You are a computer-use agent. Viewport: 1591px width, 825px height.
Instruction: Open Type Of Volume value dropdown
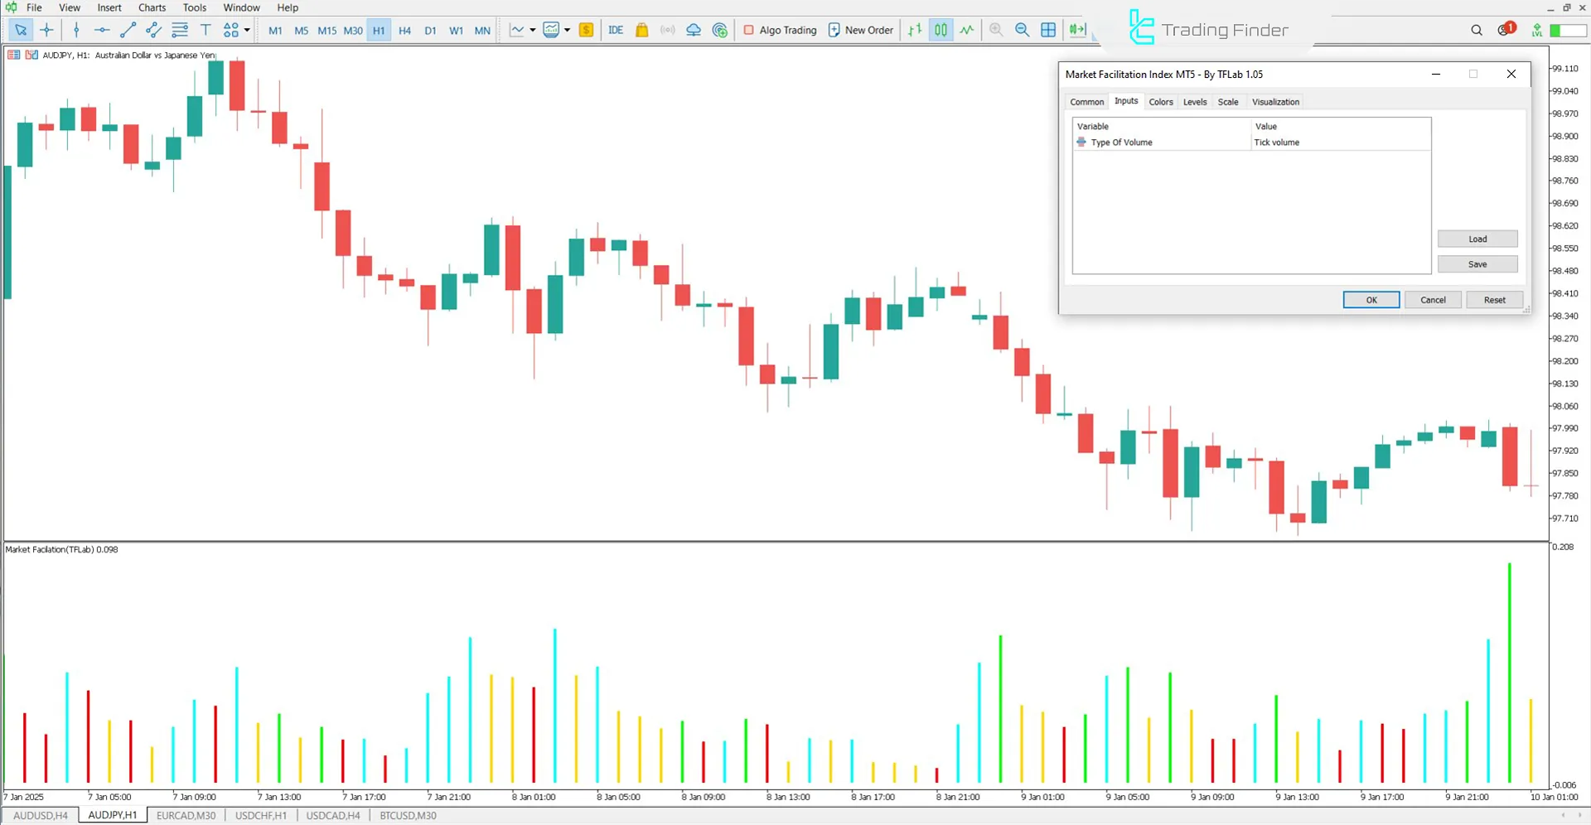[x=1339, y=142]
